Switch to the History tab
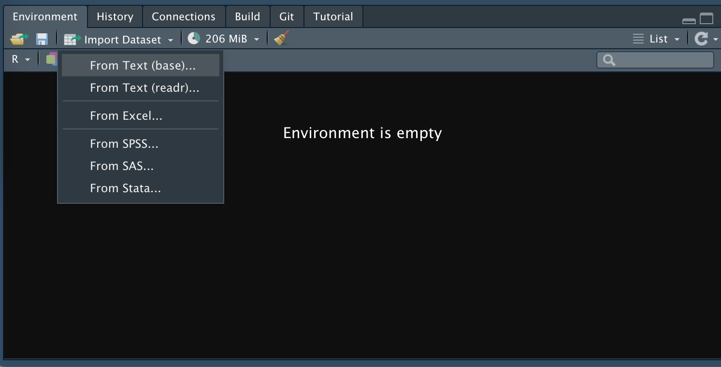Image resolution: width=721 pixels, height=367 pixels. tap(115, 17)
